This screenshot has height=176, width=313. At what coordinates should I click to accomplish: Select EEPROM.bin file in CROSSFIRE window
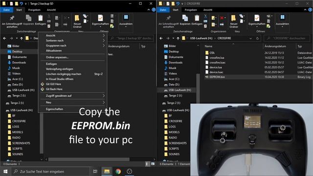tap(217, 77)
